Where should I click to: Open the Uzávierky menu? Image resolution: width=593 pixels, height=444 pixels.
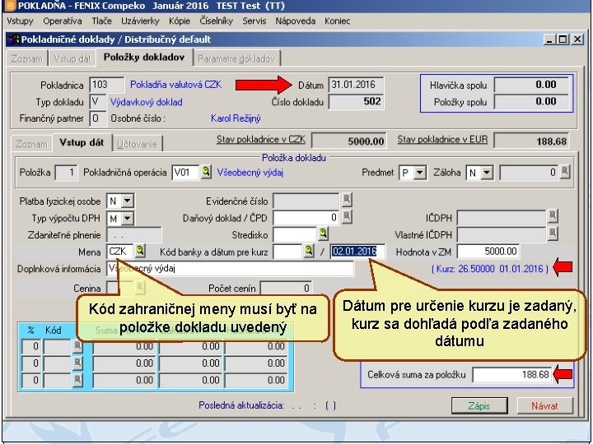(x=140, y=21)
